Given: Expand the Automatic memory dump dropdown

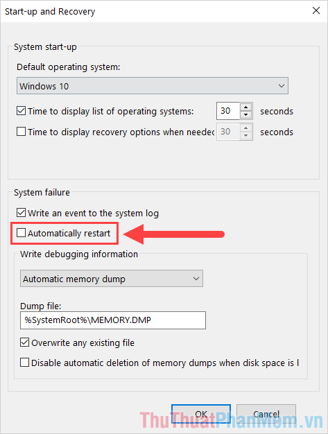Looking at the screenshot, I should point(111,279).
